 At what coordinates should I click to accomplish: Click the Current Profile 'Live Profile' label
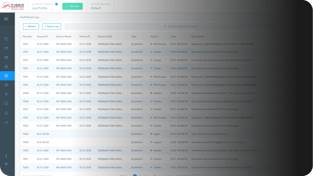(39, 8)
